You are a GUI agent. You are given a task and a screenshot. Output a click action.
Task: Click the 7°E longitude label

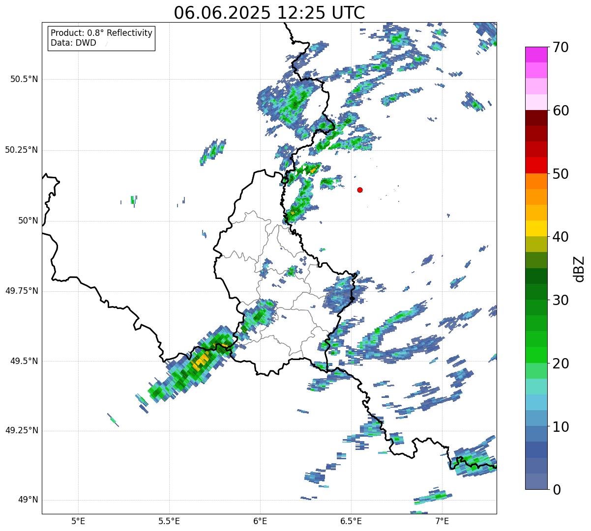point(442,521)
